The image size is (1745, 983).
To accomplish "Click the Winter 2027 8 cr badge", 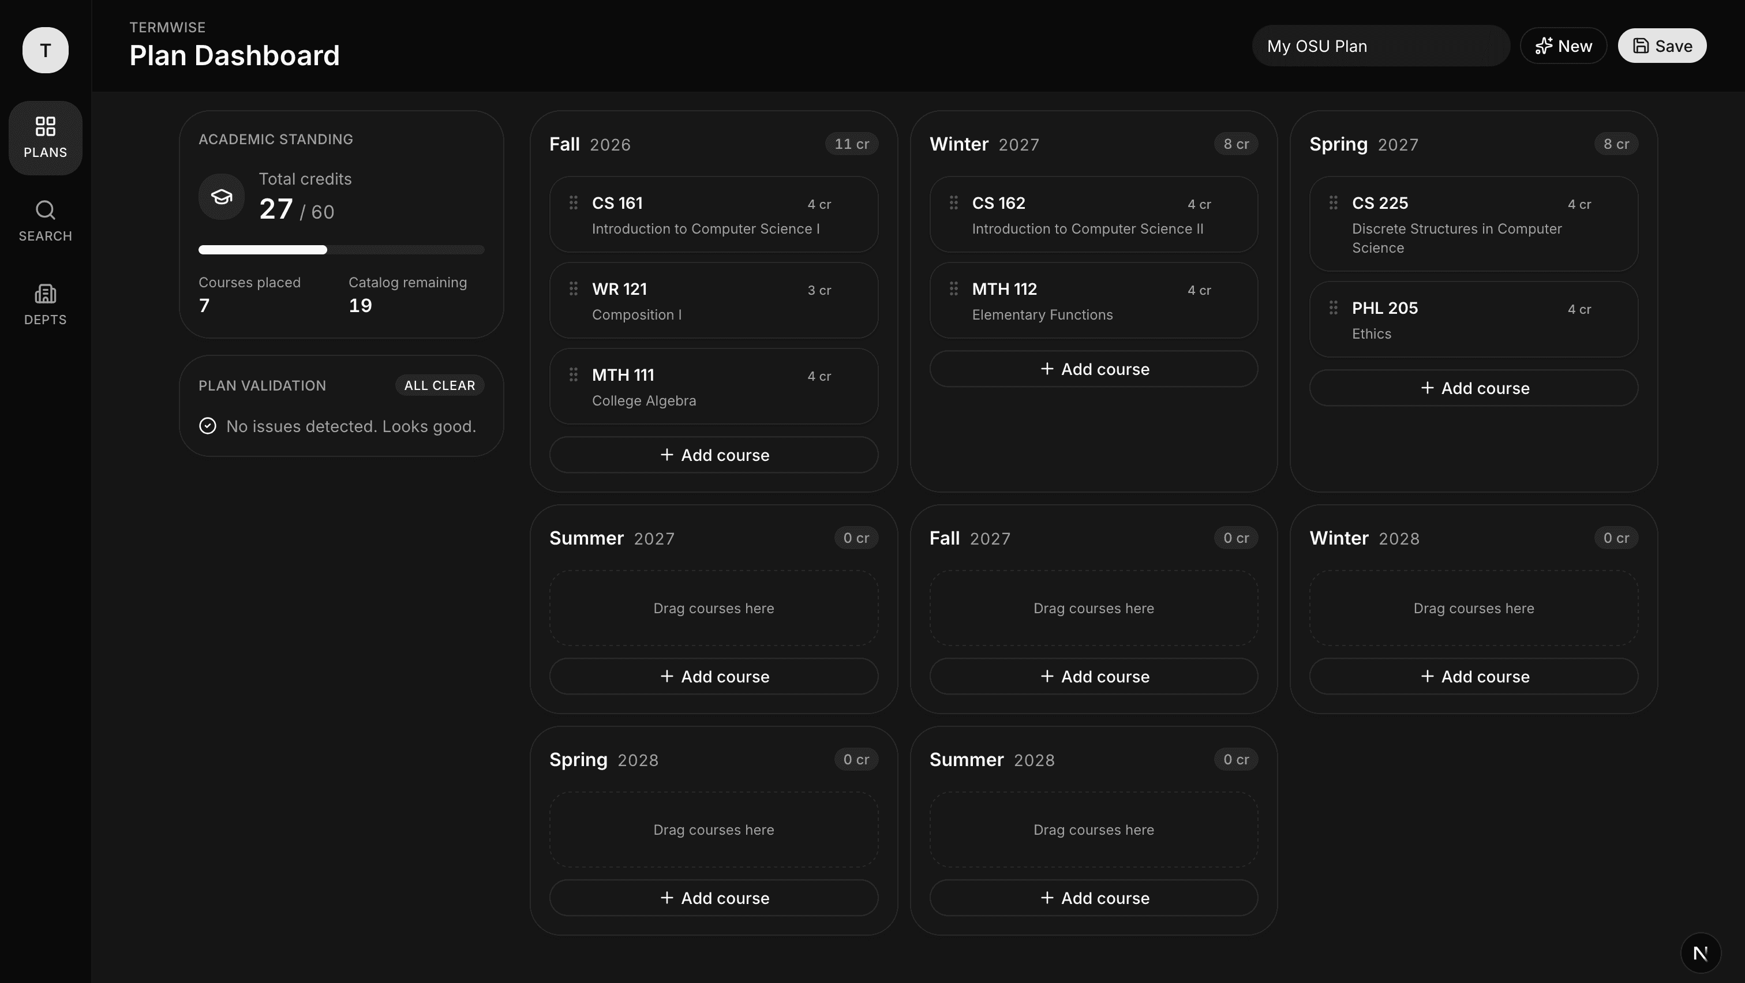I will click(x=1235, y=144).
